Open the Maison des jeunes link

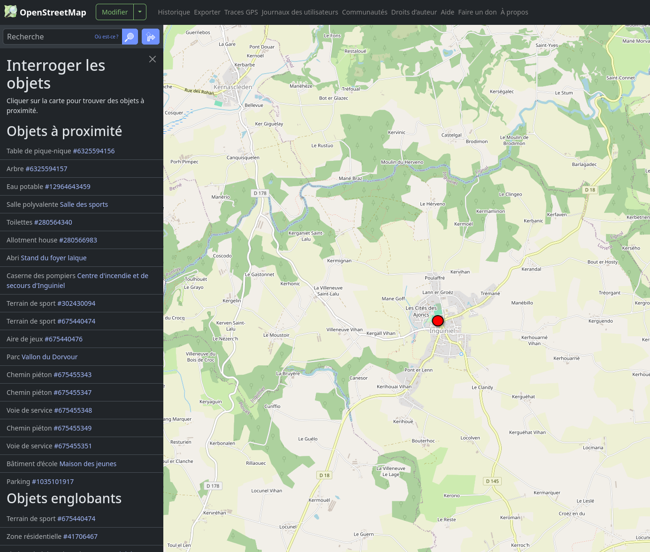point(88,464)
